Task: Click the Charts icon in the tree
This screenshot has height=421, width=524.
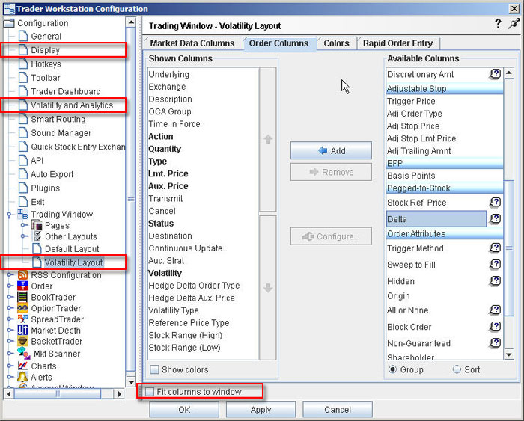Action: click(22, 366)
